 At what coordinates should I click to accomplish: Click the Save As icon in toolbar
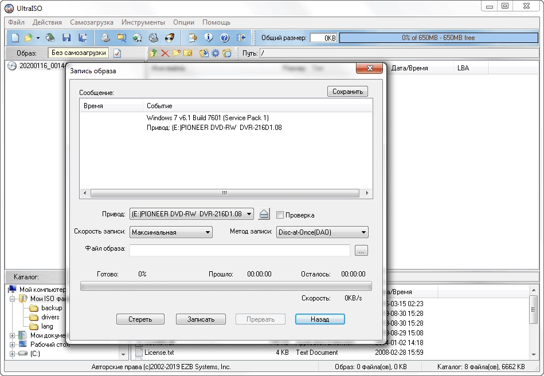pos(83,38)
